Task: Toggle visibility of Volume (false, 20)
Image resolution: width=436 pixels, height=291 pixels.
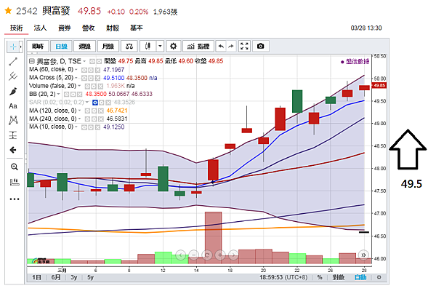Action: click(x=87, y=87)
